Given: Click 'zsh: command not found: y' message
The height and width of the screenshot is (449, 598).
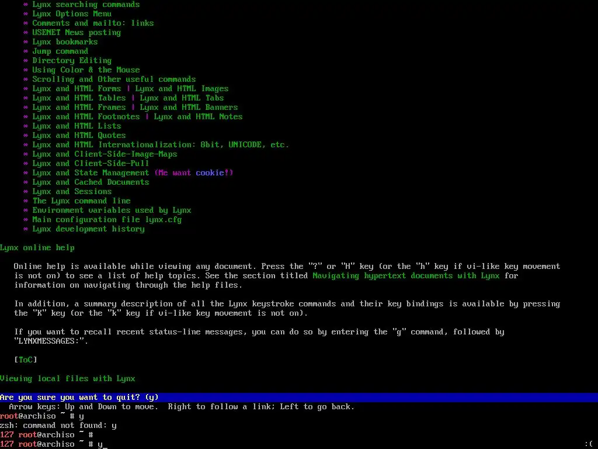Looking at the screenshot, I should point(58,426).
